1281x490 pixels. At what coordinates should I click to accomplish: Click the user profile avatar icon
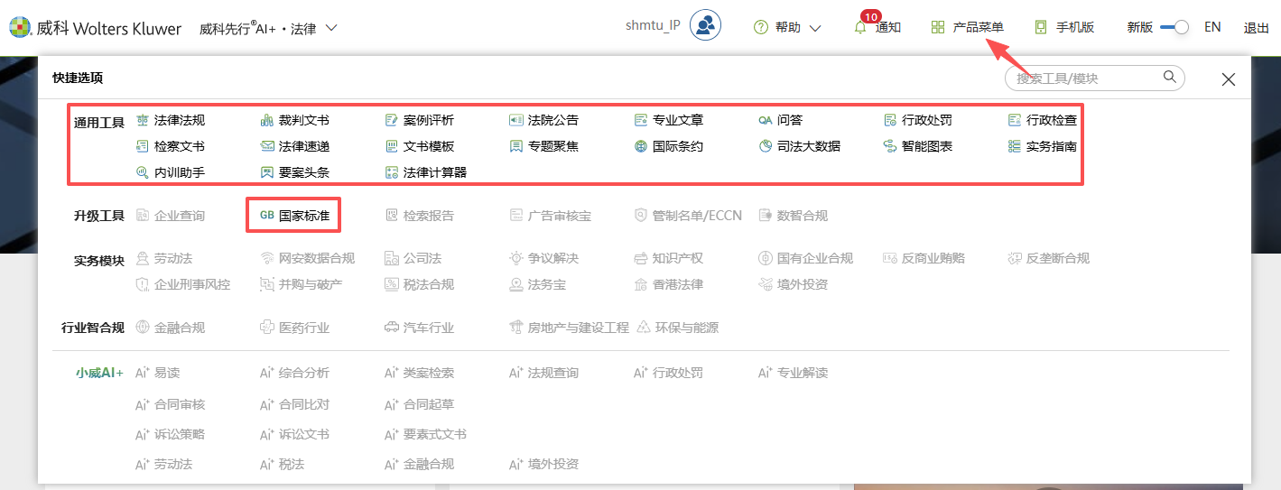click(x=705, y=26)
